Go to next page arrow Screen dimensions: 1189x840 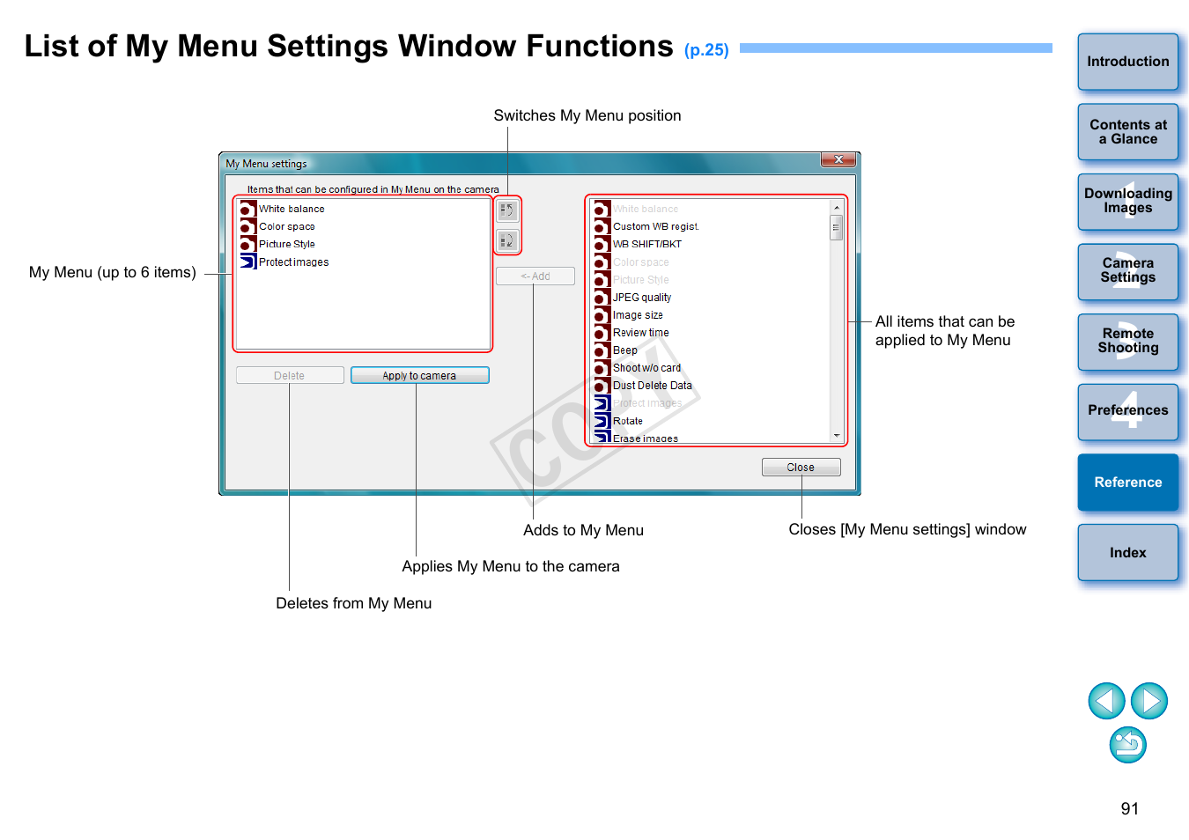pyautogui.click(x=1149, y=702)
